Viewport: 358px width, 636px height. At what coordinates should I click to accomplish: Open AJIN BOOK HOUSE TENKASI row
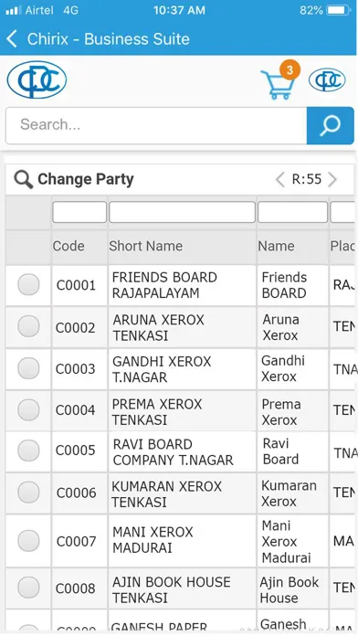point(180,588)
